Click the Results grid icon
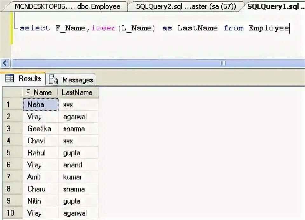This screenshot has width=305, height=220. (10, 79)
